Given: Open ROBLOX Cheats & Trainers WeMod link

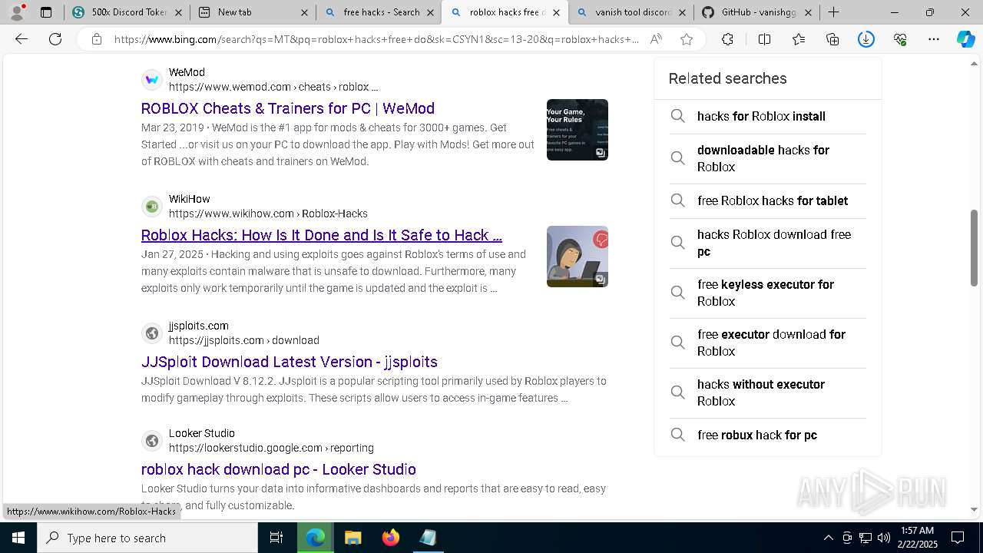Looking at the screenshot, I should [x=288, y=108].
